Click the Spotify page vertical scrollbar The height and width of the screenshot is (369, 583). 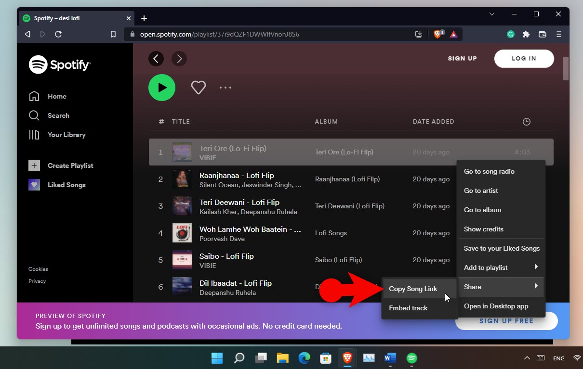566,68
